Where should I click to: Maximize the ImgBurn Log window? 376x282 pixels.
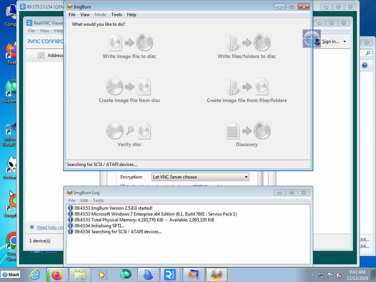tap(292, 192)
